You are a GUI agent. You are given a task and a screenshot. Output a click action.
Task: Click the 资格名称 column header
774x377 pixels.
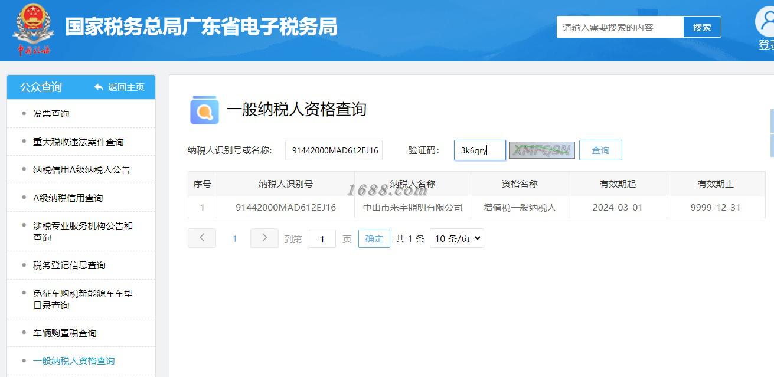(520, 184)
